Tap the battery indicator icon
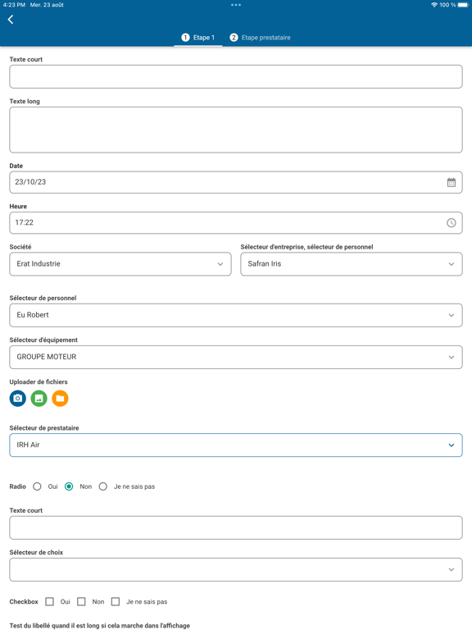Viewport: 472px width, 630px height. 463,5
